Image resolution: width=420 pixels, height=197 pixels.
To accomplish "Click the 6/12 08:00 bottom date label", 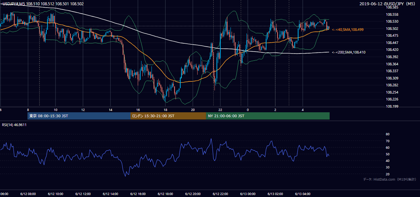I will (x=28, y=194).
